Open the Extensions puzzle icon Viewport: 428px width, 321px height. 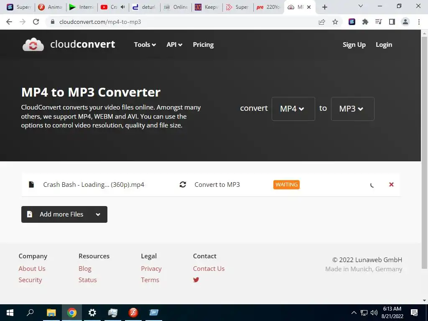click(x=365, y=22)
